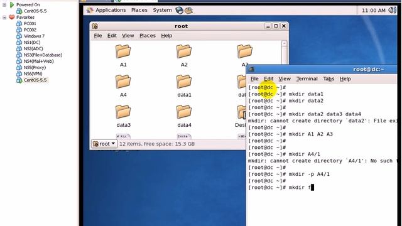The image size is (402, 226).
Task: Open Edit menu in terminal window
Action: [x=268, y=78]
